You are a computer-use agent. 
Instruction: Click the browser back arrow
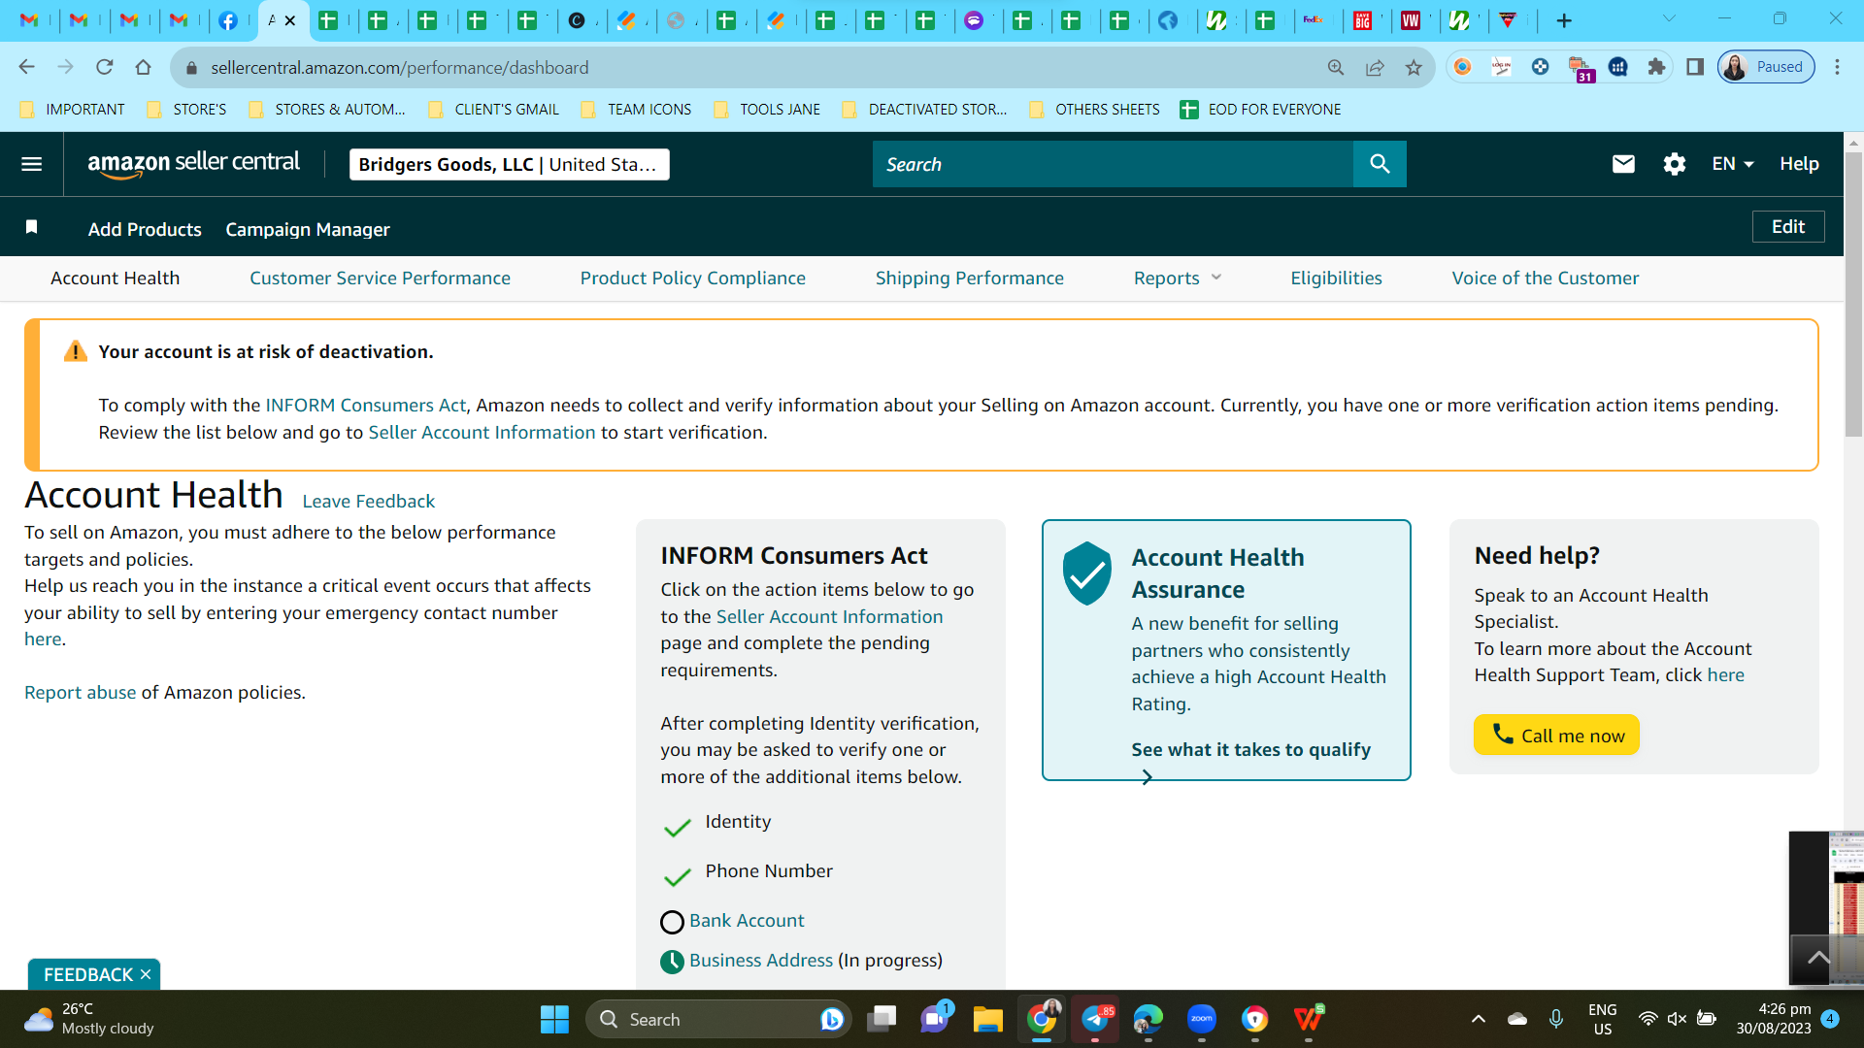point(27,67)
